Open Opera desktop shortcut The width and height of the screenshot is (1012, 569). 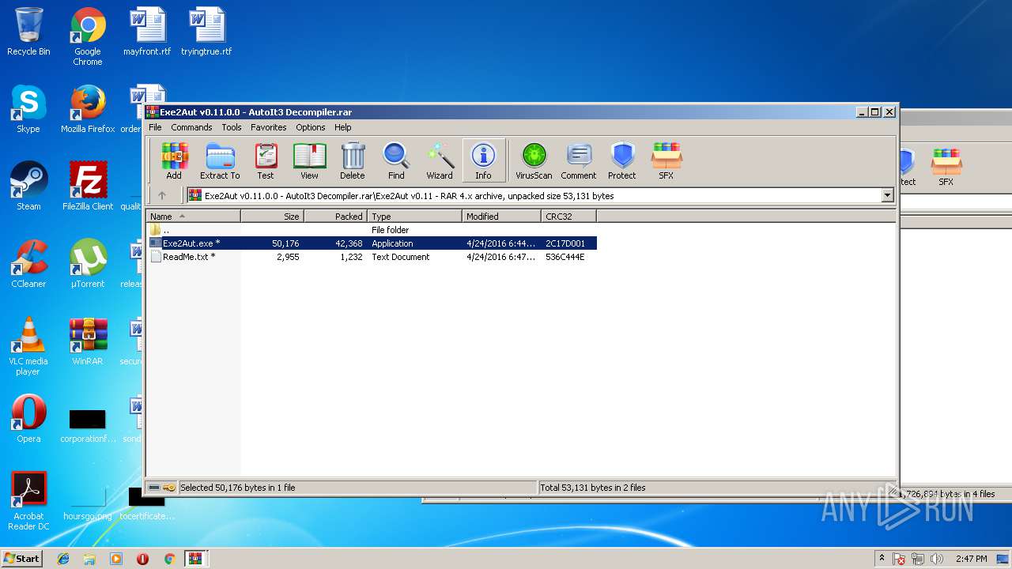point(28,419)
